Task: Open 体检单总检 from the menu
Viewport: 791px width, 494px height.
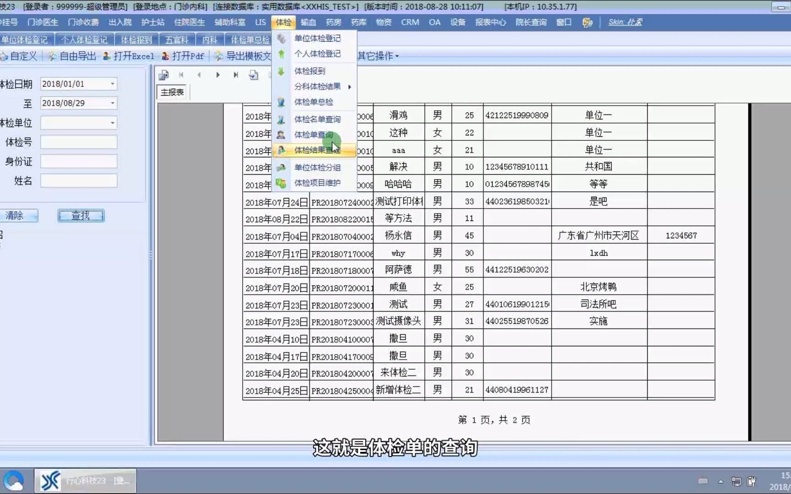Action: (314, 102)
